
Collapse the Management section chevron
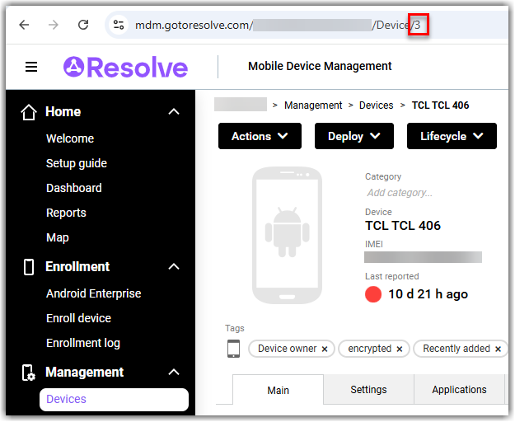coord(174,373)
